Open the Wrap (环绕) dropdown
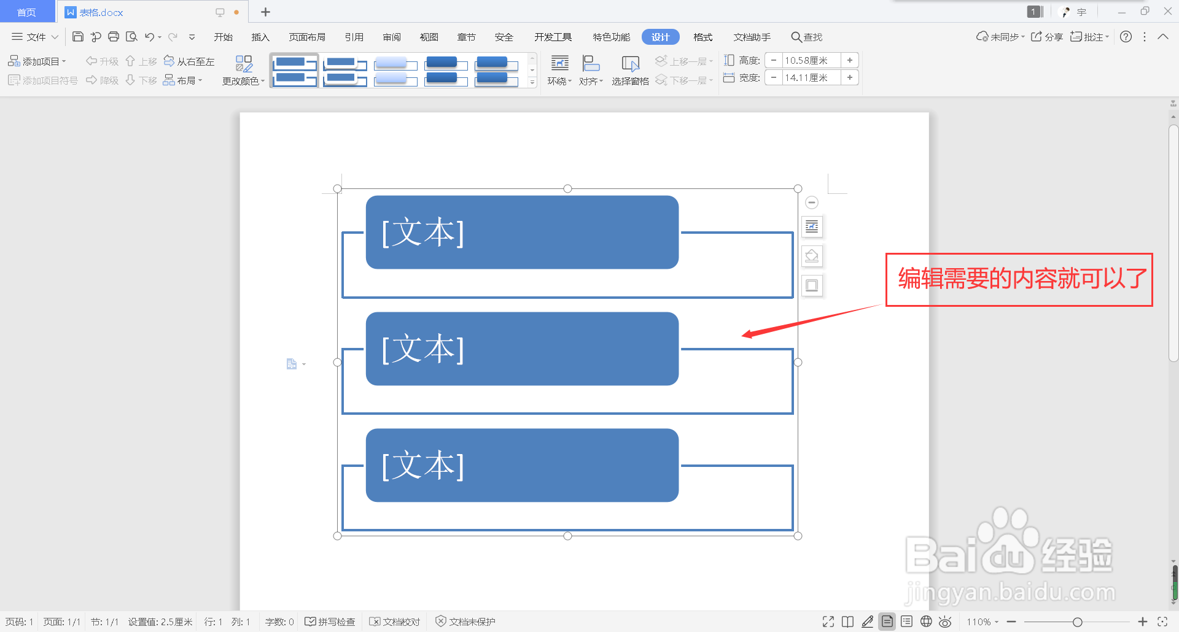Image resolution: width=1179 pixels, height=632 pixels. tap(559, 71)
